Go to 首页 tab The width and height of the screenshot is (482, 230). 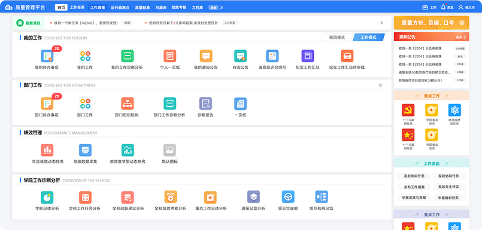(x=61, y=7)
